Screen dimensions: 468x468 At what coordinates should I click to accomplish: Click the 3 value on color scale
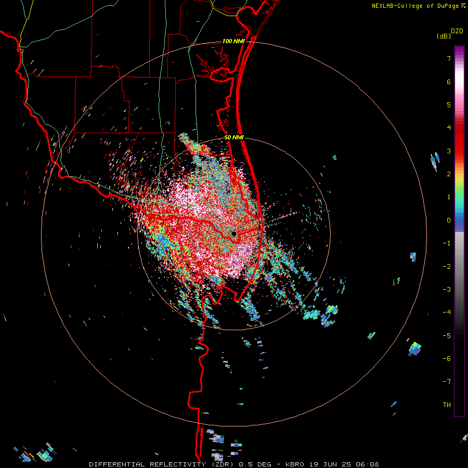(449, 151)
